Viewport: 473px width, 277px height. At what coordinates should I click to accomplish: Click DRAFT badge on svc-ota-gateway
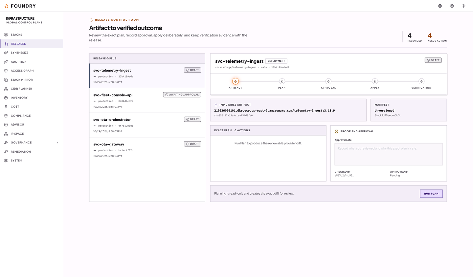192,144
